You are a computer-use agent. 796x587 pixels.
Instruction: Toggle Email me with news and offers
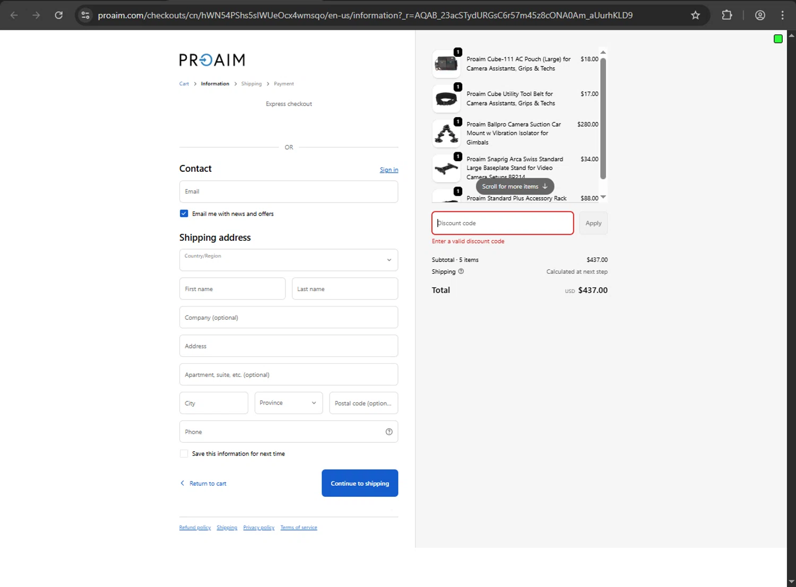[184, 214]
